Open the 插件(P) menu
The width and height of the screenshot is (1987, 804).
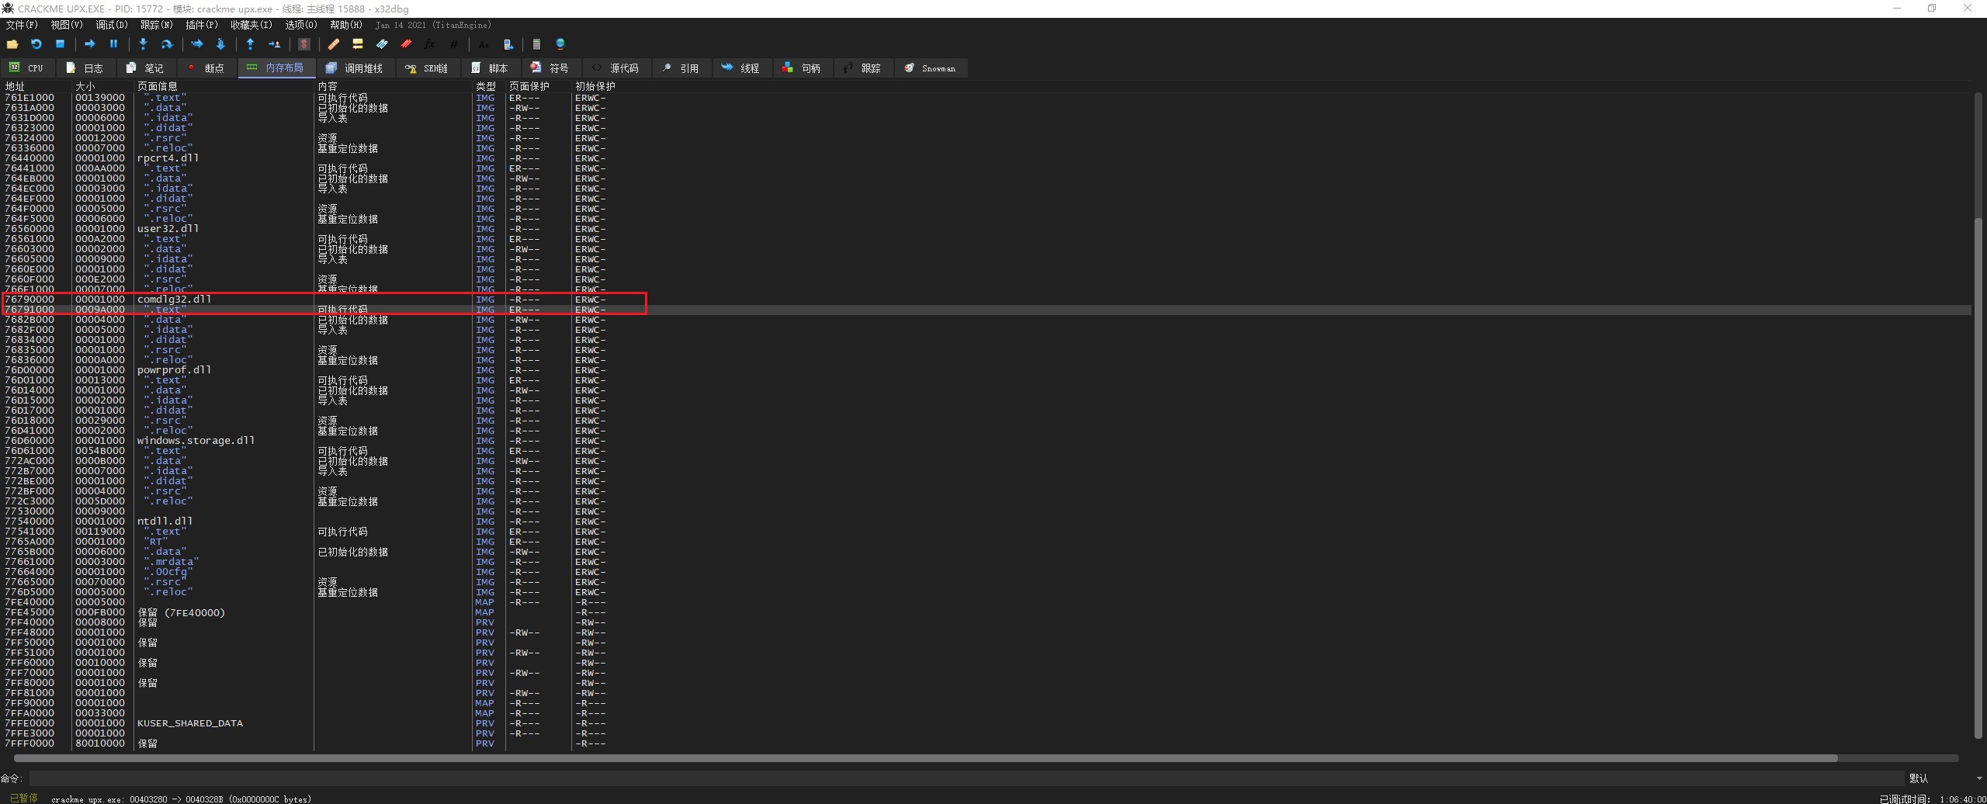click(202, 25)
